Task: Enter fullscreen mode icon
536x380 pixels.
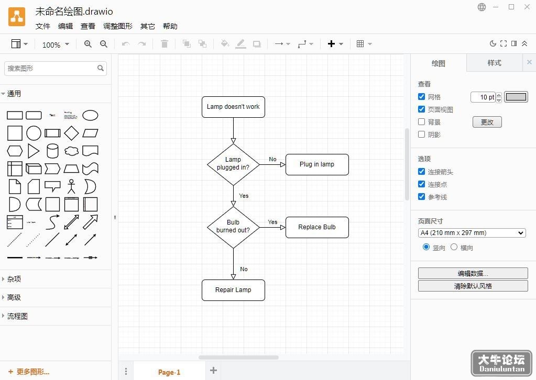Action: [503, 43]
